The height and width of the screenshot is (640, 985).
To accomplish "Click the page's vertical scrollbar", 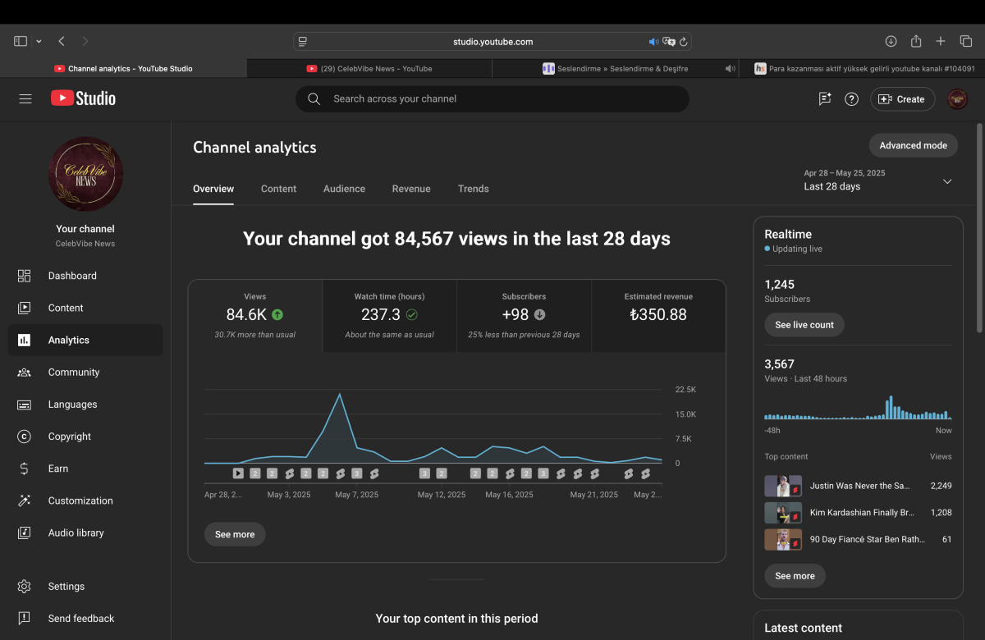I will pyautogui.click(x=979, y=228).
